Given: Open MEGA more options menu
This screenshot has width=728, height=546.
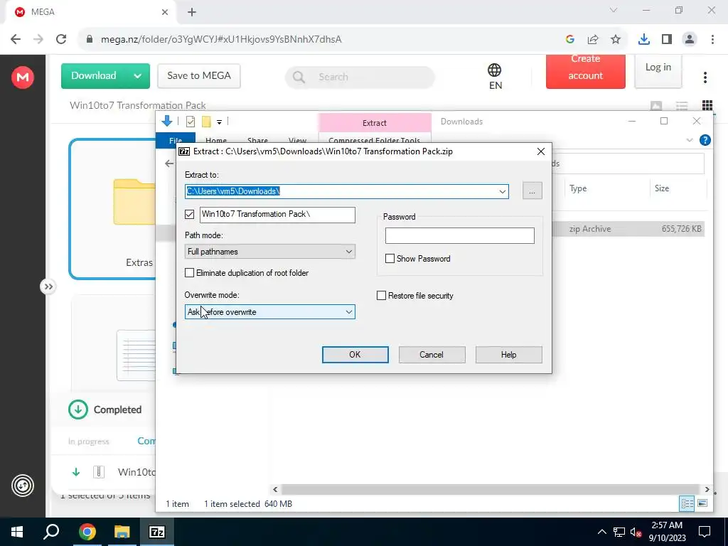Looking at the screenshot, I should (x=705, y=77).
